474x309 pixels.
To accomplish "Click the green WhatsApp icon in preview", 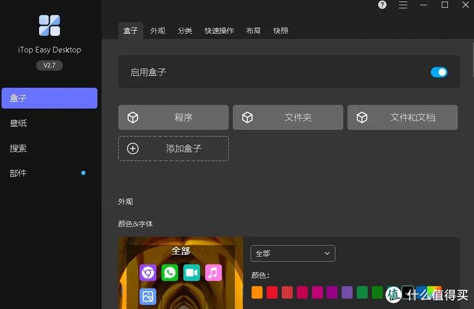I will tap(170, 273).
